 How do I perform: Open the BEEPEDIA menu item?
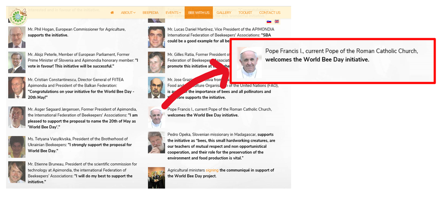click(x=150, y=12)
